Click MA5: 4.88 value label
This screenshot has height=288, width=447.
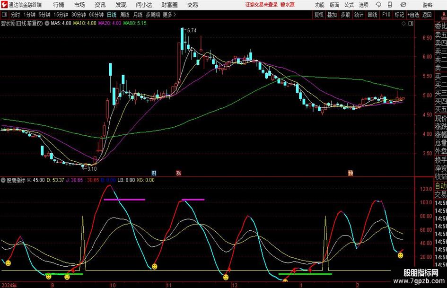point(61,23)
